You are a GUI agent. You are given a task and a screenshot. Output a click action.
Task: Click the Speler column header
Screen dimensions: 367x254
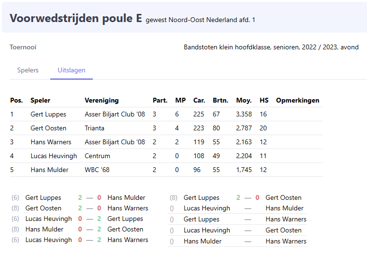coord(40,100)
